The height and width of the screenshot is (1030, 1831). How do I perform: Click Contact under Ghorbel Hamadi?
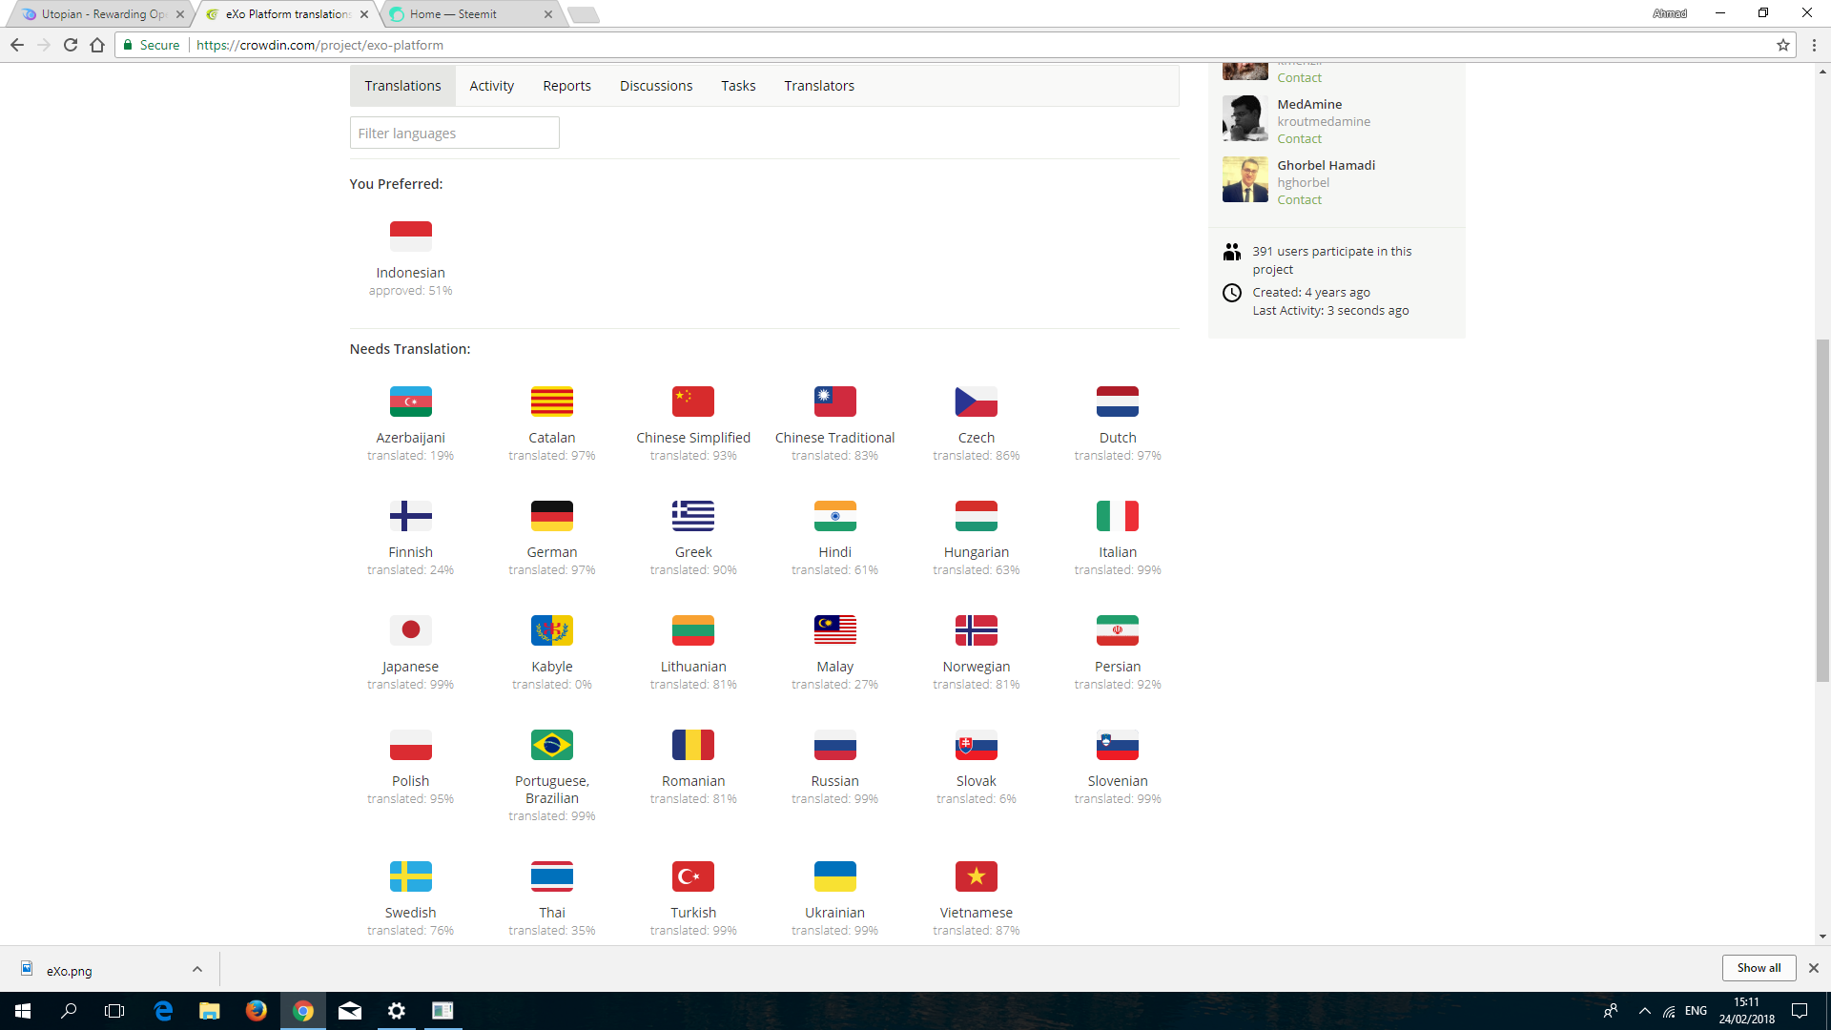[1299, 200]
